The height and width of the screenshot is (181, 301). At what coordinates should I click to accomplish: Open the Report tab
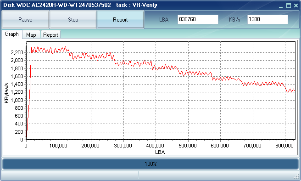[50, 35]
